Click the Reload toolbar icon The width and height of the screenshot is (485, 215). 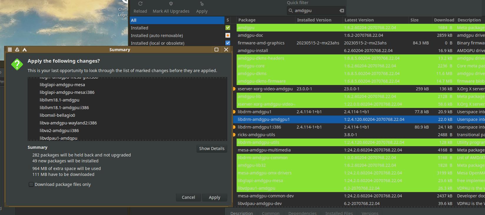(140, 4)
